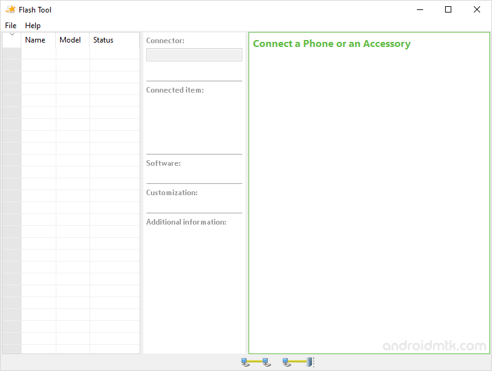Minimize the Flash Tool window
The height and width of the screenshot is (371, 492).
(x=420, y=10)
